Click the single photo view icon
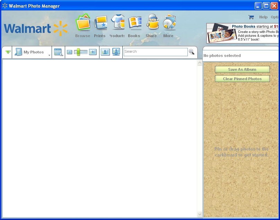The width and height of the screenshot is (280, 220). click(105, 52)
